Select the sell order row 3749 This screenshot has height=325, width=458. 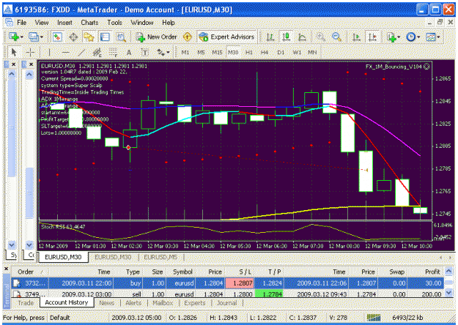227,294
